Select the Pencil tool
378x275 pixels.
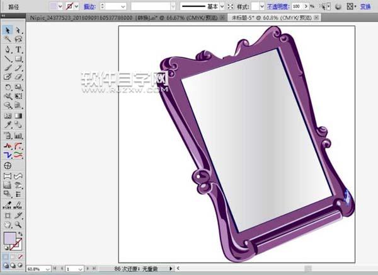click(x=18, y=67)
